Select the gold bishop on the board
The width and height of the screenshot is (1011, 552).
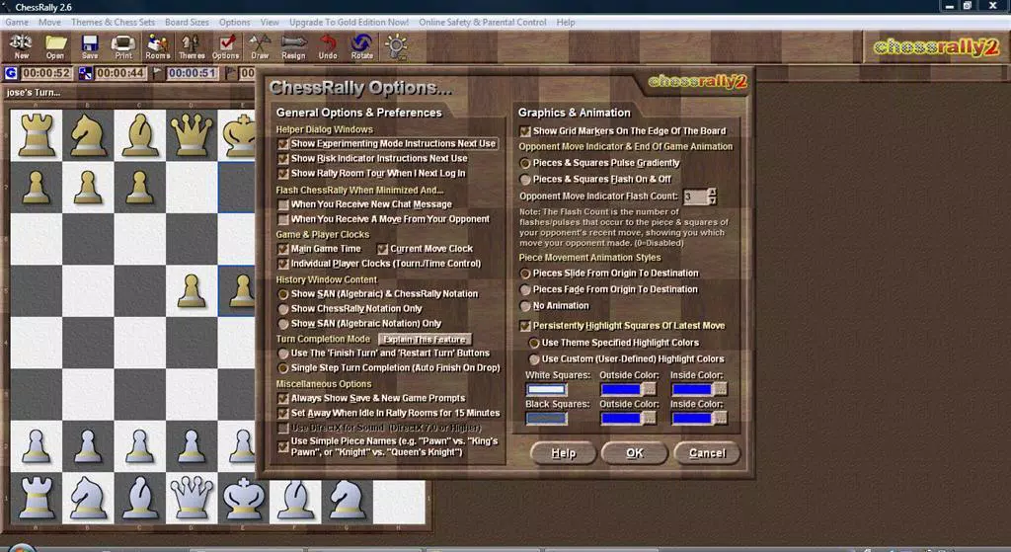(x=139, y=134)
